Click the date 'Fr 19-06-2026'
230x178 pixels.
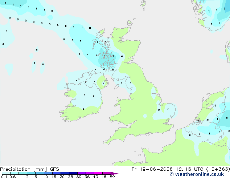[152, 169]
